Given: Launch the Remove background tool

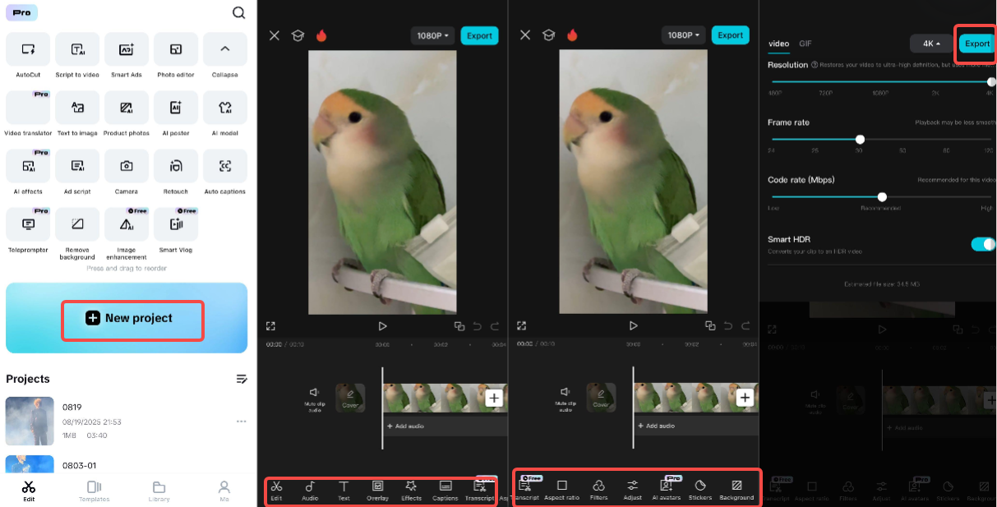Looking at the screenshot, I should pos(76,230).
